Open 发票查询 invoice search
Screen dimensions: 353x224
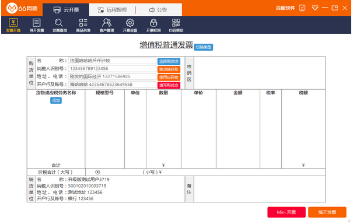(x=60, y=25)
